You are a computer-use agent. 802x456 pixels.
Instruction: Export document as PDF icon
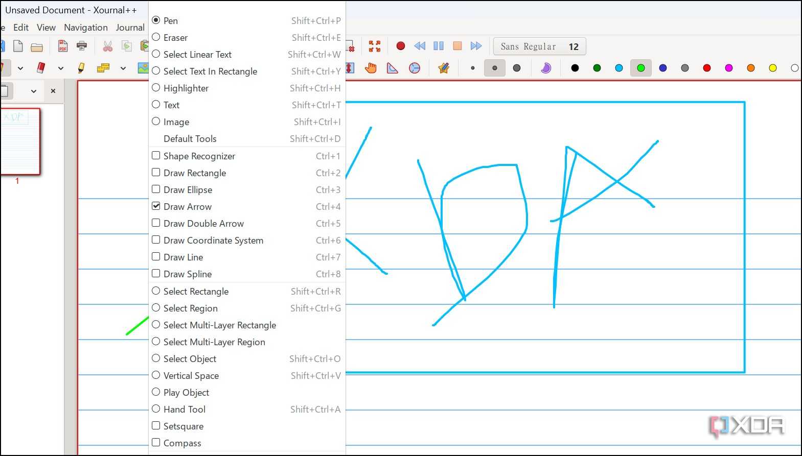(x=63, y=46)
